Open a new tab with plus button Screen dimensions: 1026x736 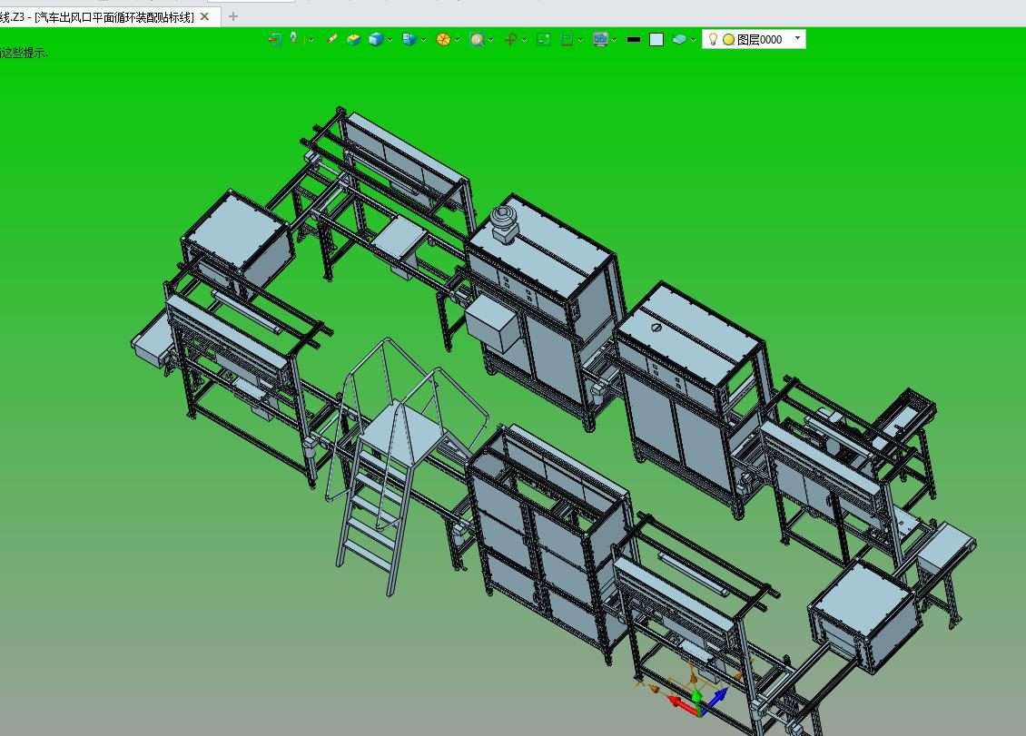[233, 16]
